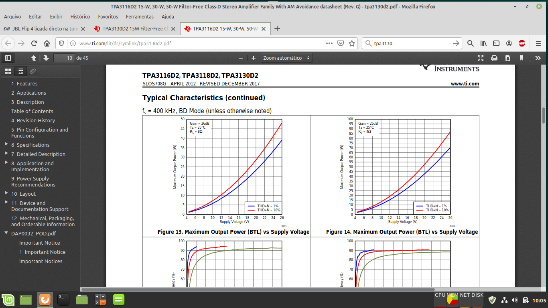Open tracking protection shield icon
548x308 pixels.
coord(61,43)
